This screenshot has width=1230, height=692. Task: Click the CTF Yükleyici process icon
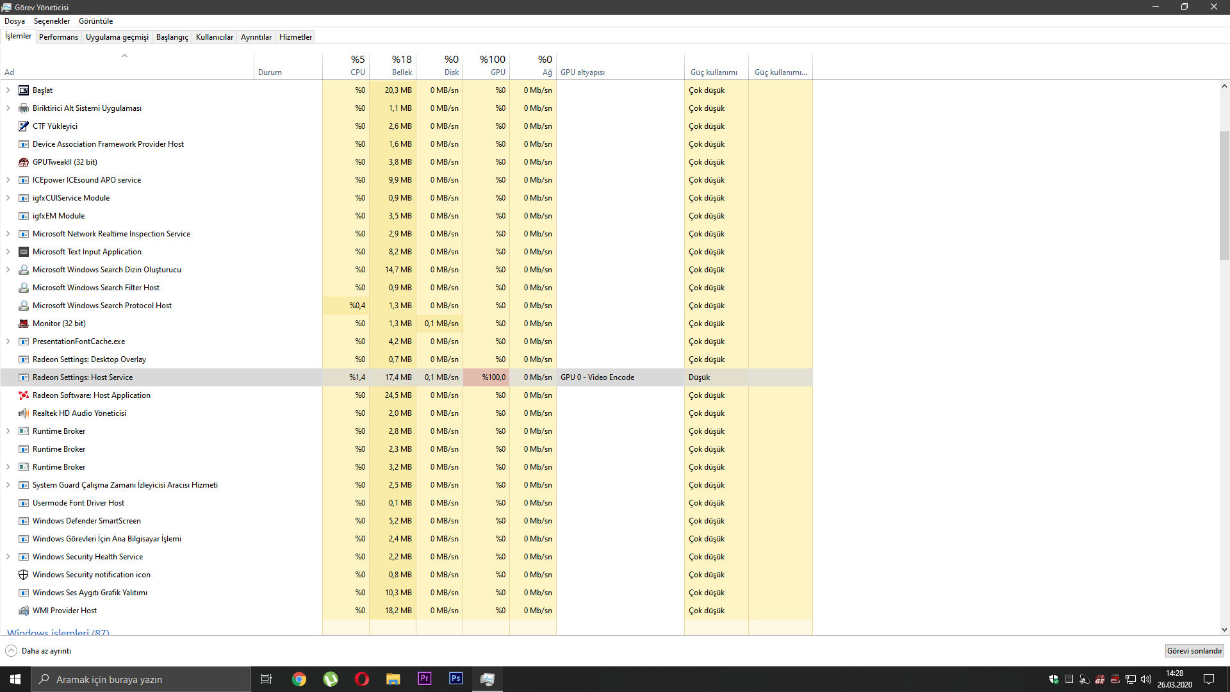(x=24, y=126)
